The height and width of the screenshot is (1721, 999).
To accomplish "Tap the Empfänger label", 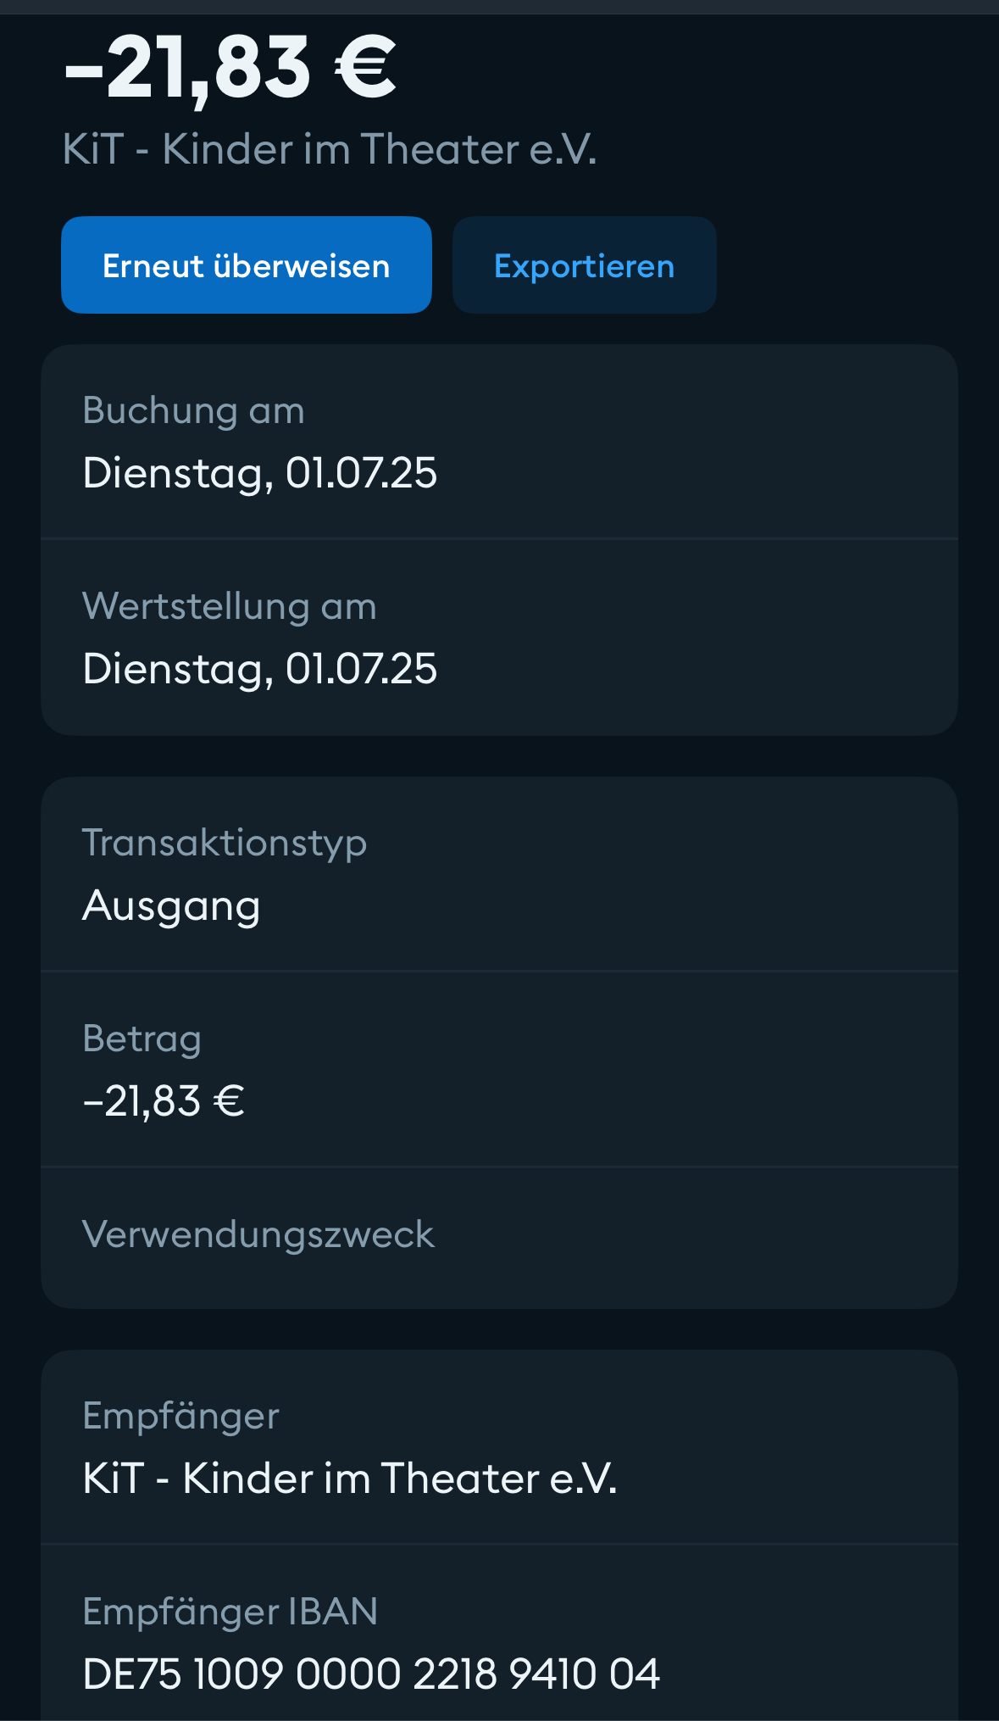I will 180,1416.
